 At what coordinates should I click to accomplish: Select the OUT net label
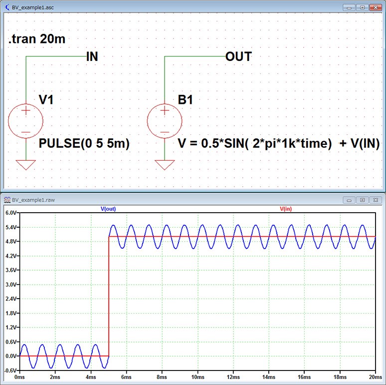238,57
